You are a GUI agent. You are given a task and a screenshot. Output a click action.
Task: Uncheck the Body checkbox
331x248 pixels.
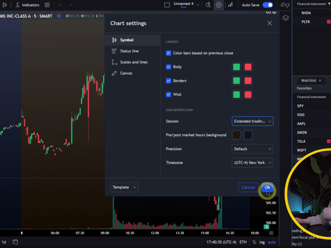pyautogui.click(x=168, y=67)
